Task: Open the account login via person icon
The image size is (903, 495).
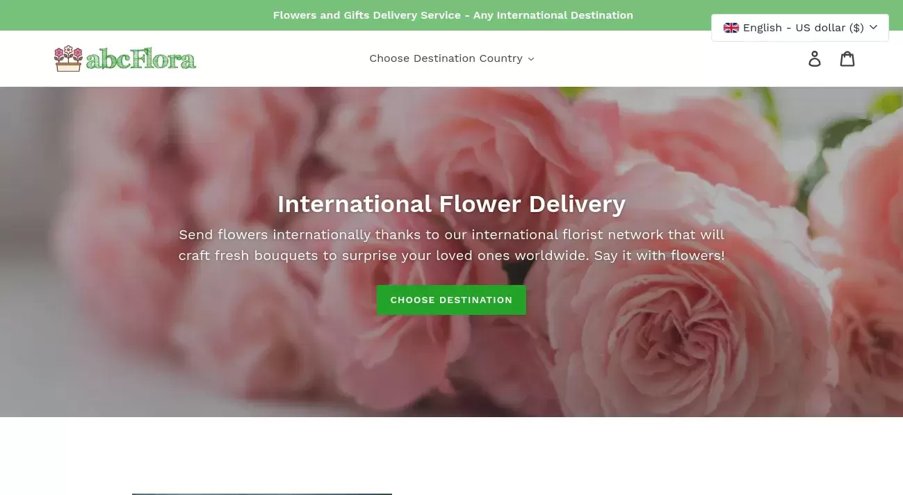Action: [x=815, y=58]
